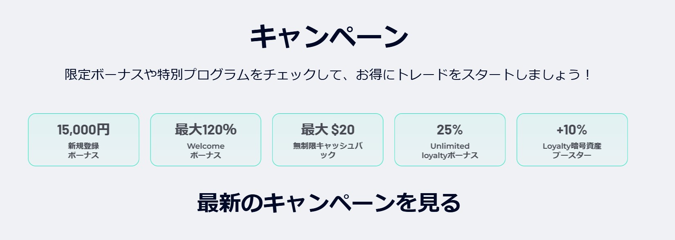Open the +10% booster figure
The width and height of the screenshot is (675, 240).
(x=572, y=130)
